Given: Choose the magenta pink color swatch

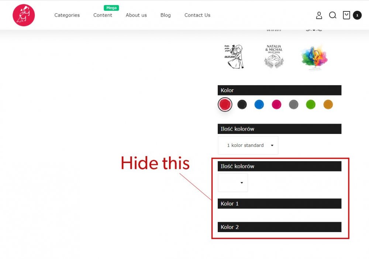Looking at the screenshot, I should click(276, 104).
